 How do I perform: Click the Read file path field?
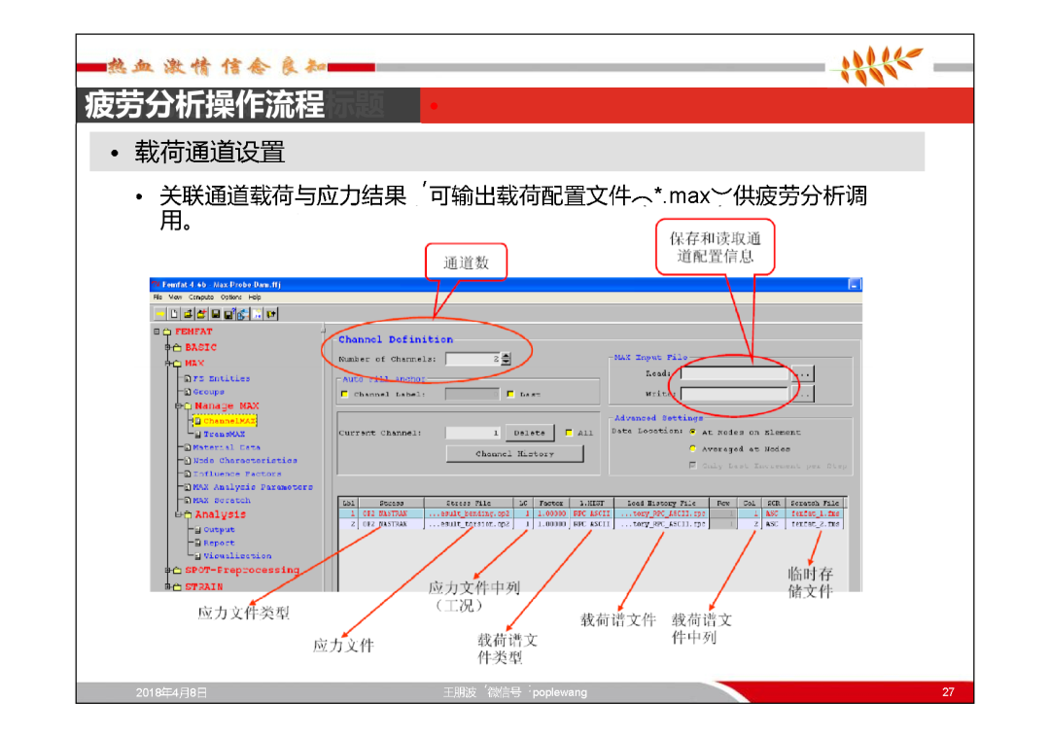tap(735, 373)
